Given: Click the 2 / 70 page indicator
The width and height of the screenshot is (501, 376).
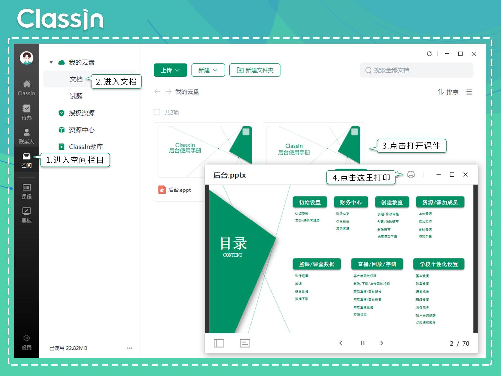Looking at the screenshot, I should click(459, 343).
